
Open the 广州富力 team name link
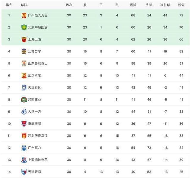pos(35,148)
